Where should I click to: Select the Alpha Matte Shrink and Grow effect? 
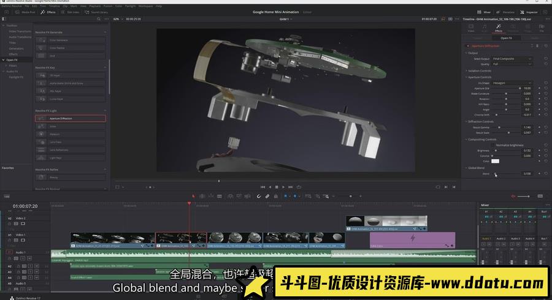[71, 83]
